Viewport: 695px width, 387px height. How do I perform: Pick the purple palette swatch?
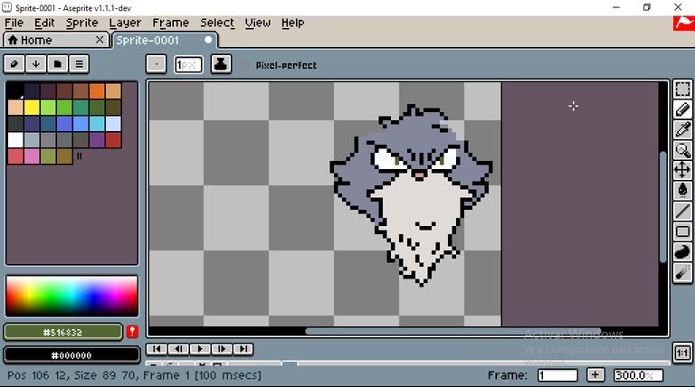pyautogui.click(x=97, y=140)
